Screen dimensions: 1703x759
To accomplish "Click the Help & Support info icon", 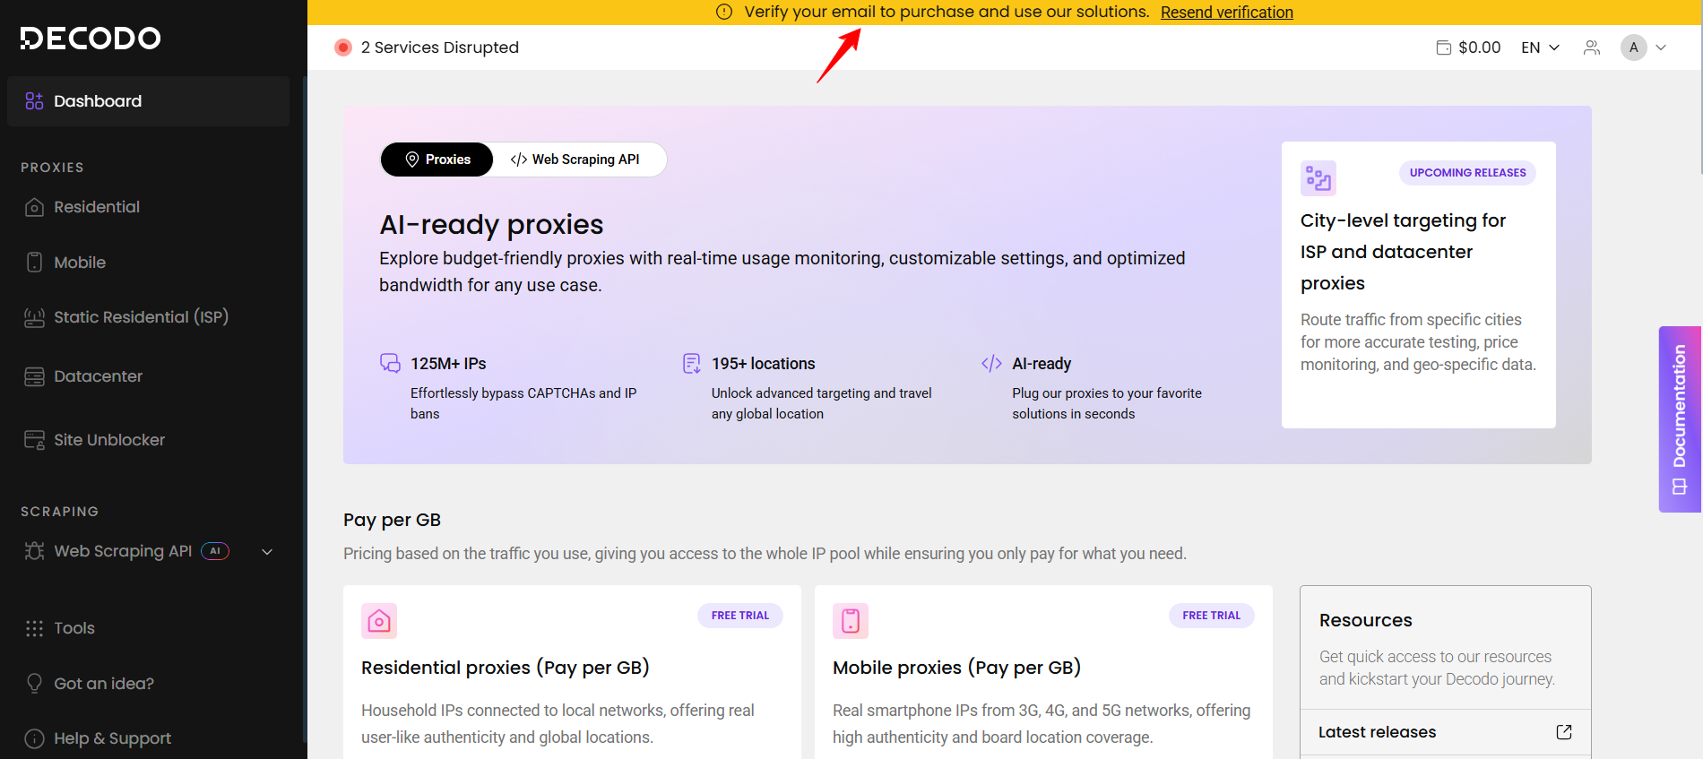I will pos(34,738).
